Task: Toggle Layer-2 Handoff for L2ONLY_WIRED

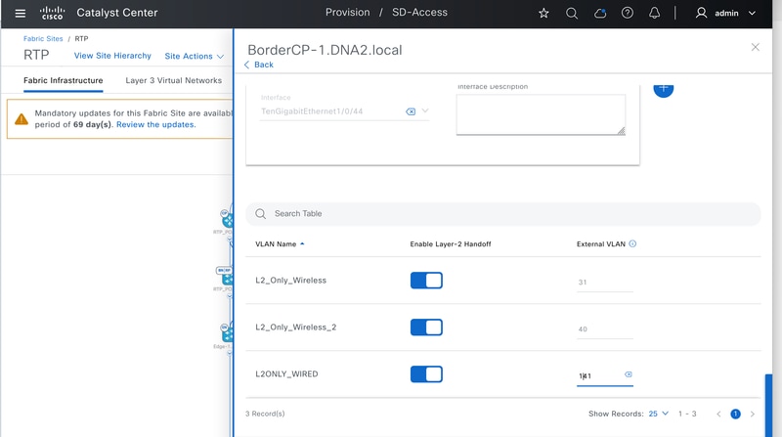Action: pyautogui.click(x=426, y=374)
